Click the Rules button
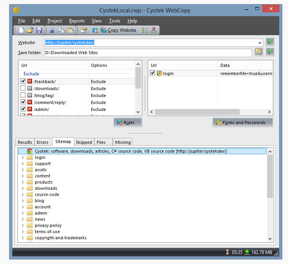 point(128,123)
